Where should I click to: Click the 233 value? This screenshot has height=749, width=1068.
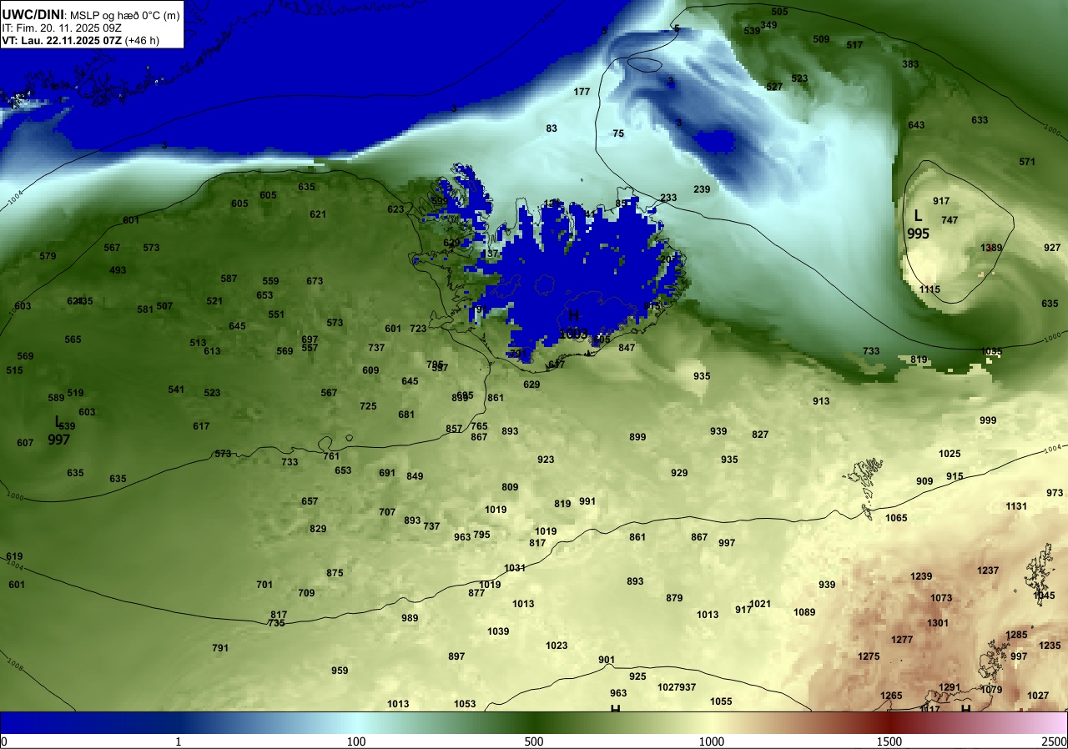[668, 198]
